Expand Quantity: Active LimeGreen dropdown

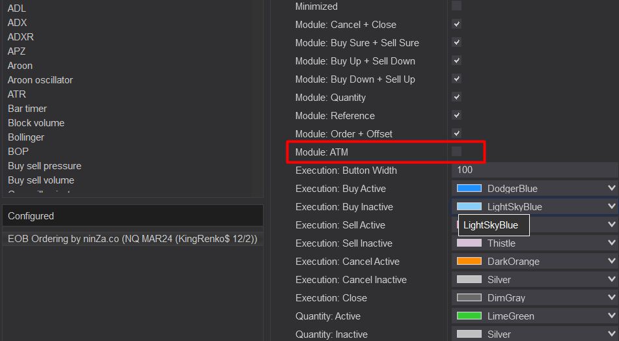tap(611, 316)
